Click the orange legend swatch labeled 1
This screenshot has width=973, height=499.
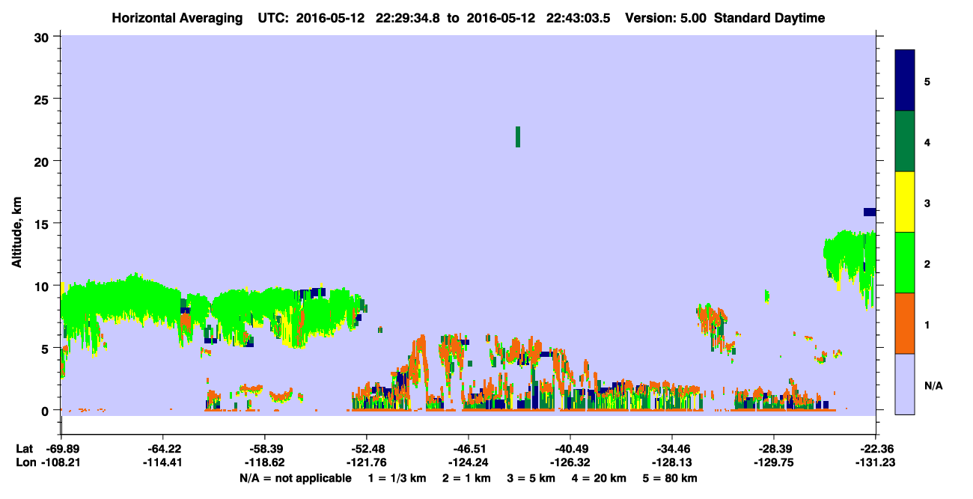coord(905,323)
